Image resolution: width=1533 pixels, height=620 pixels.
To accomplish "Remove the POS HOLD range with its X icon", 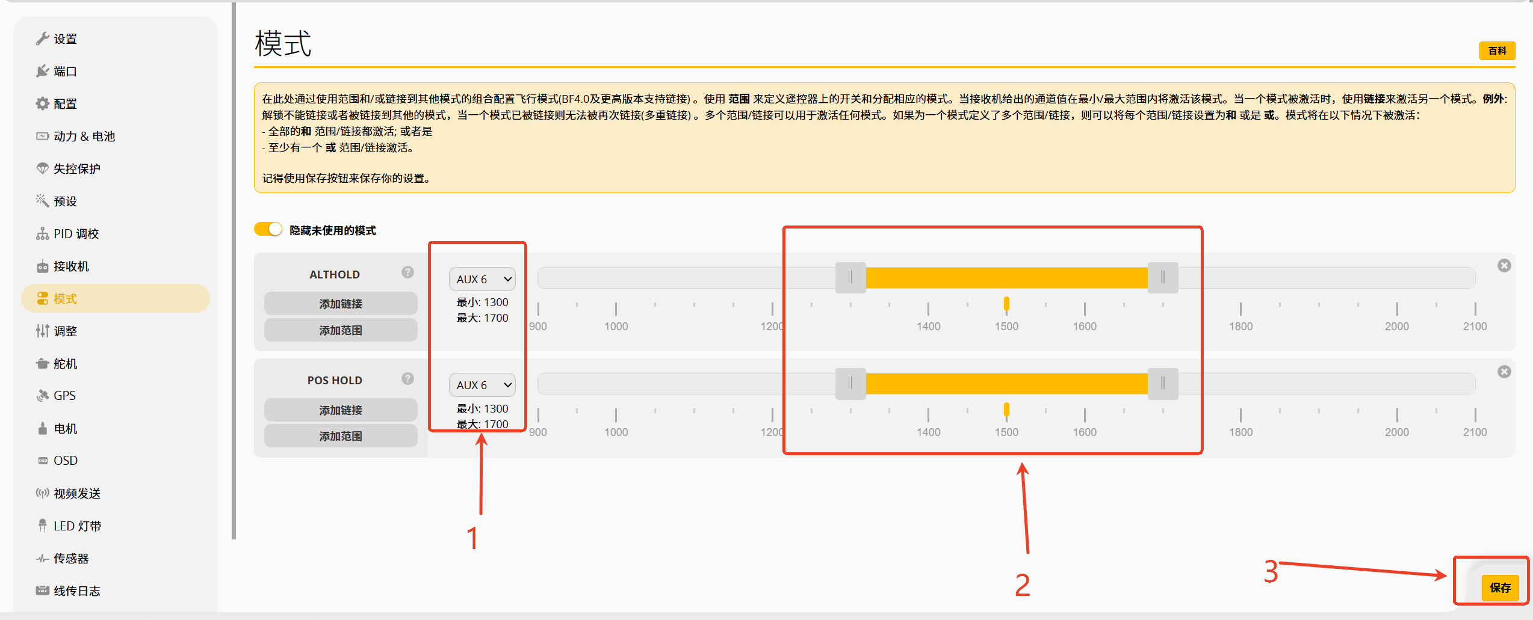I will click(1504, 372).
